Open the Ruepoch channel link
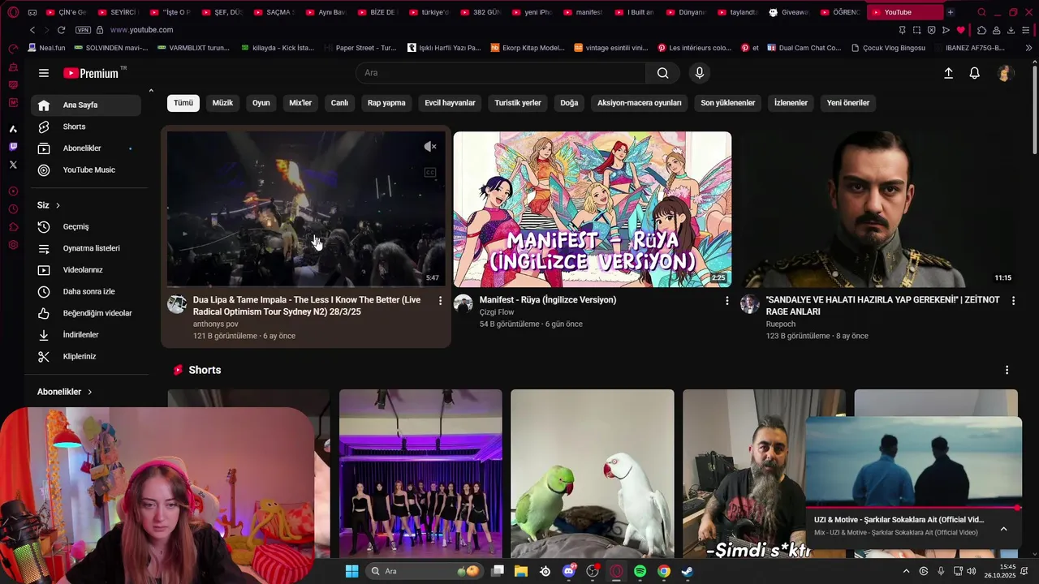Viewport: 1039px width, 584px height. coord(781,324)
